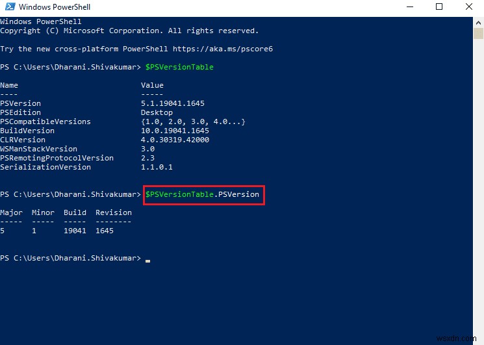Click the 'WSManStackVersion' row name

click(38, 149)
